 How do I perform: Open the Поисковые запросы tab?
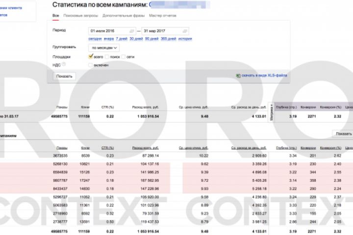click(x=80, y=16)
